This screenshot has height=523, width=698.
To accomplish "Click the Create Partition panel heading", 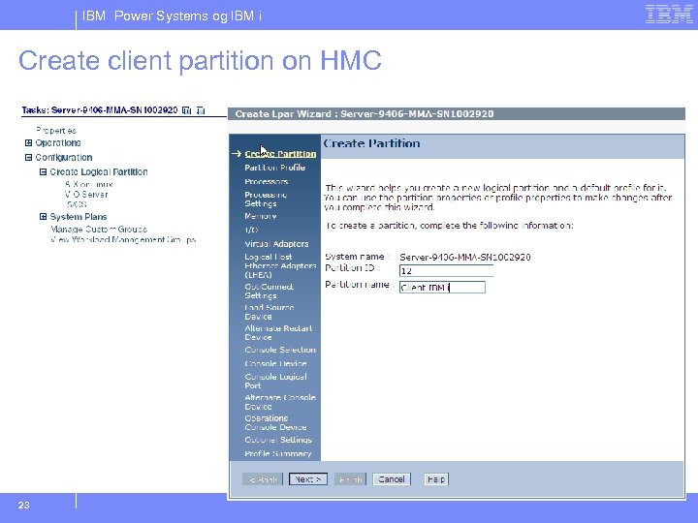I will click(x=371, y=143).
